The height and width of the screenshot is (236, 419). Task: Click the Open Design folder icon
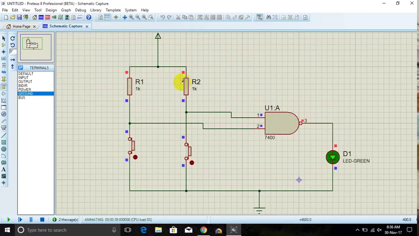(x=13, y=17)
